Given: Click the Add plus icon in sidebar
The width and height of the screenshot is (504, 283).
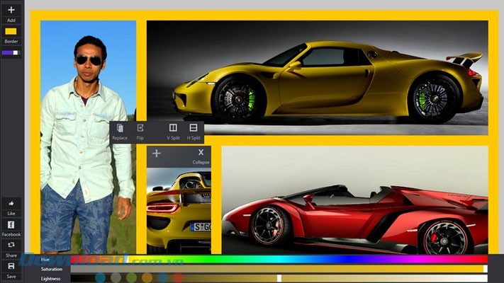Looking at the screenshot, I should (11, 11).
